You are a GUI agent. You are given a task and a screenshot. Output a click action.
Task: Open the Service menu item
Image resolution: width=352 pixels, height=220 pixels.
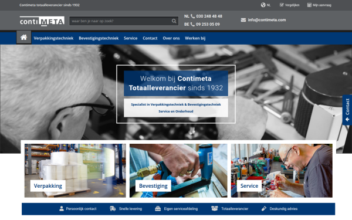coord(130,38)
